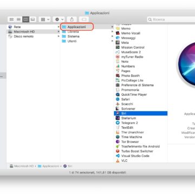Expand arrow next to Utenti folder
195x195 pixels.
112,41
